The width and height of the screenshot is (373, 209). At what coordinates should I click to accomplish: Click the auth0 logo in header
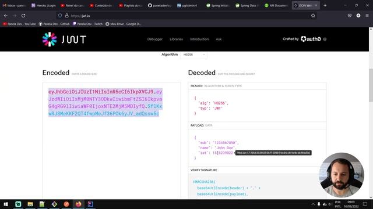click(311, 39)
